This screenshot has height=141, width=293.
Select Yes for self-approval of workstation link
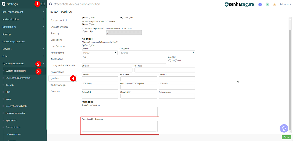tap(83, 45)
